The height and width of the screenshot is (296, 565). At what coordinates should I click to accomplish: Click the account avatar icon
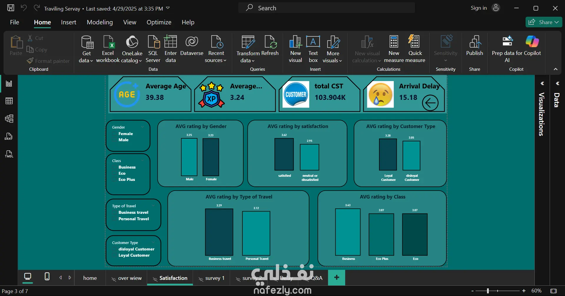tap(496, 8)
